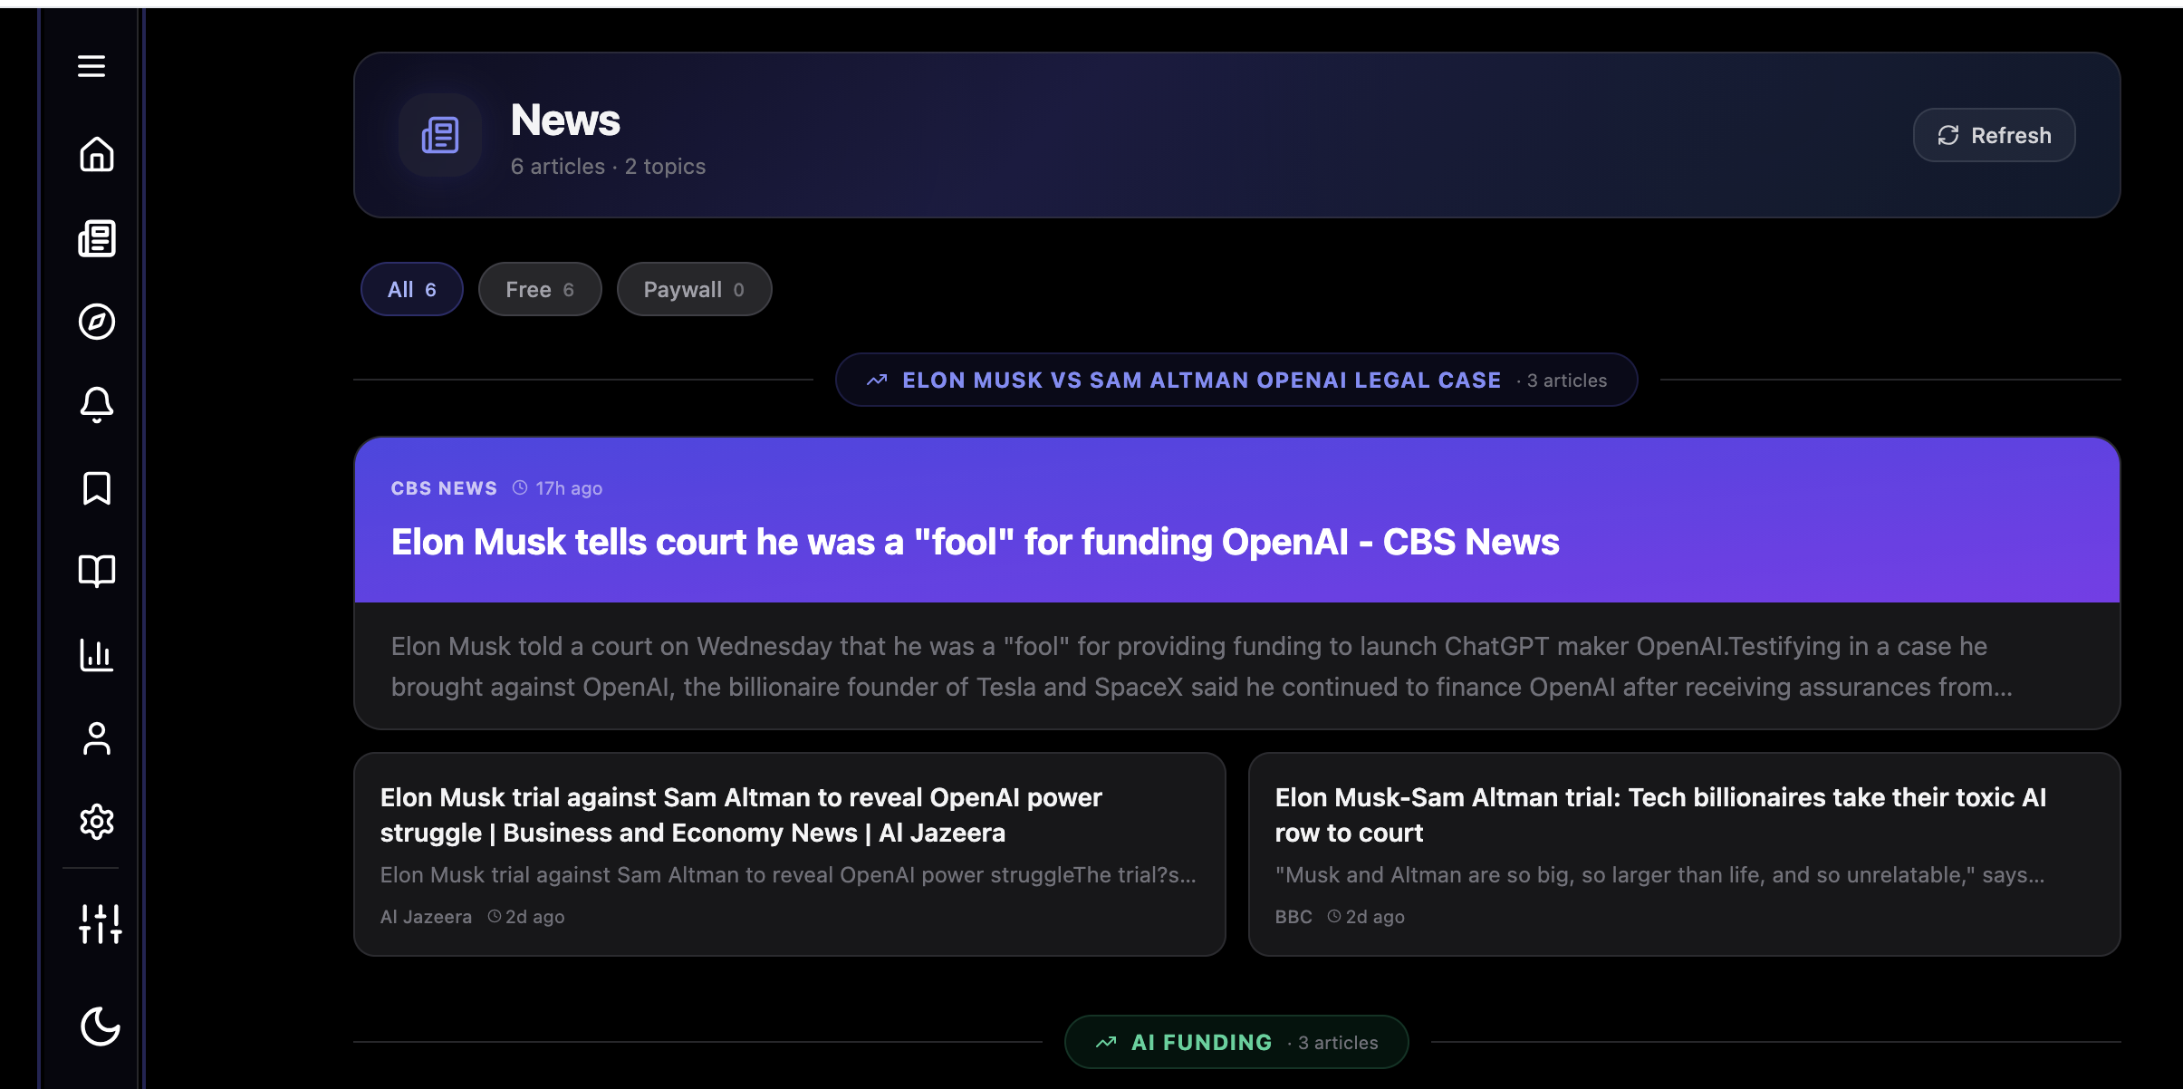Image resolution: width=2183 pixels, height=1089 pixels.
Task: Select the Paywall filter tab
Action: pyautogui.click(x=694, y=289)
